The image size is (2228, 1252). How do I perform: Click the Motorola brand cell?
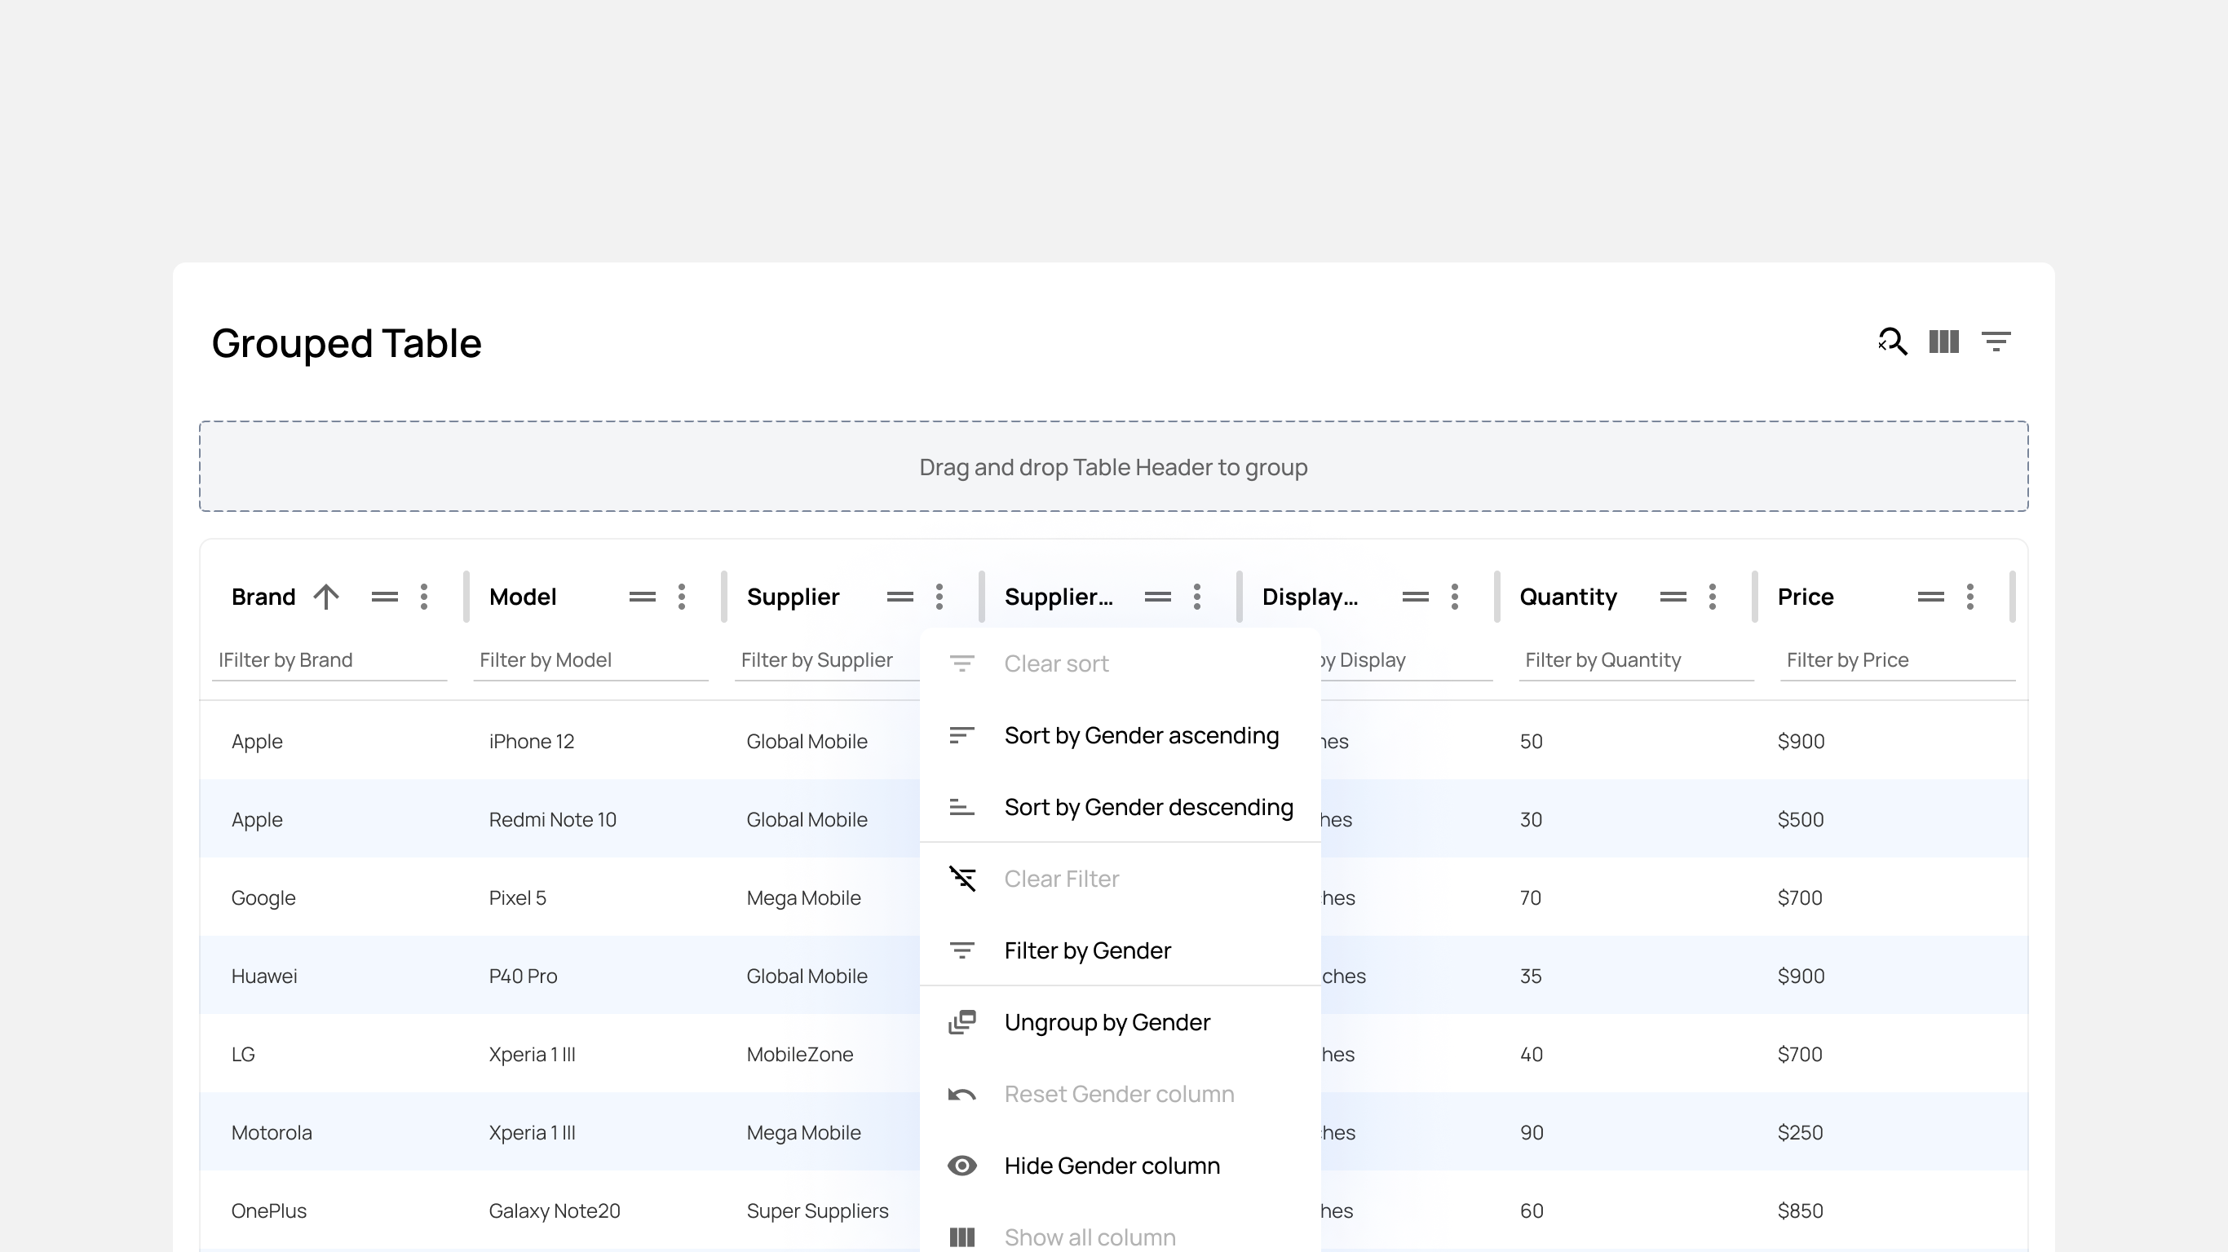pos(272,1133)
